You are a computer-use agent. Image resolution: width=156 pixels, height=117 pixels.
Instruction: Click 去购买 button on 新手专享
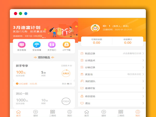coord(66,73)
